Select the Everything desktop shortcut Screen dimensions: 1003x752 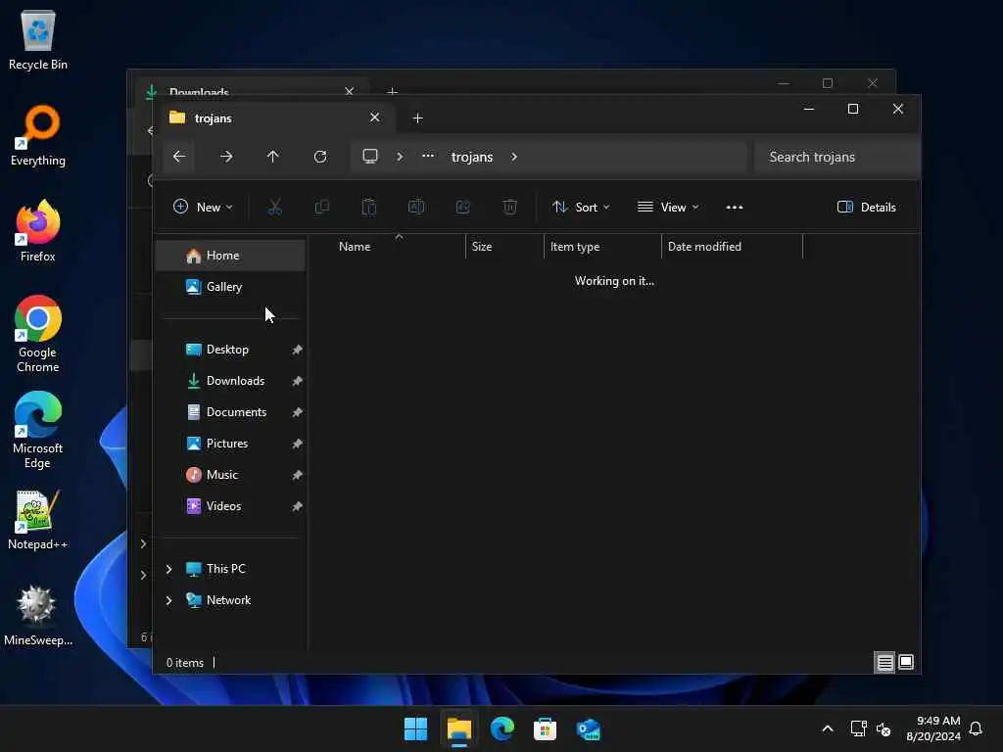38,135
